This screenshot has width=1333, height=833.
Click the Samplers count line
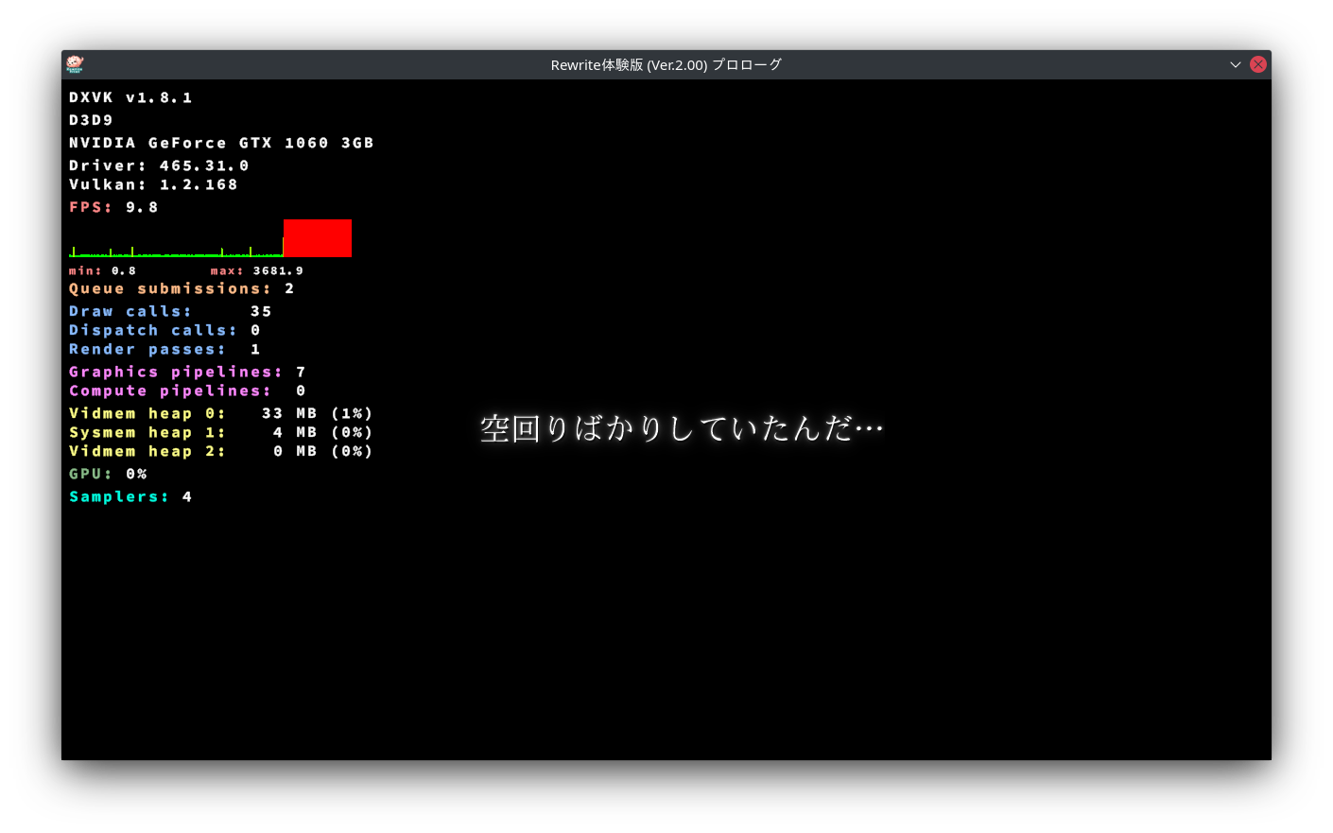click(x=130, y=496)
